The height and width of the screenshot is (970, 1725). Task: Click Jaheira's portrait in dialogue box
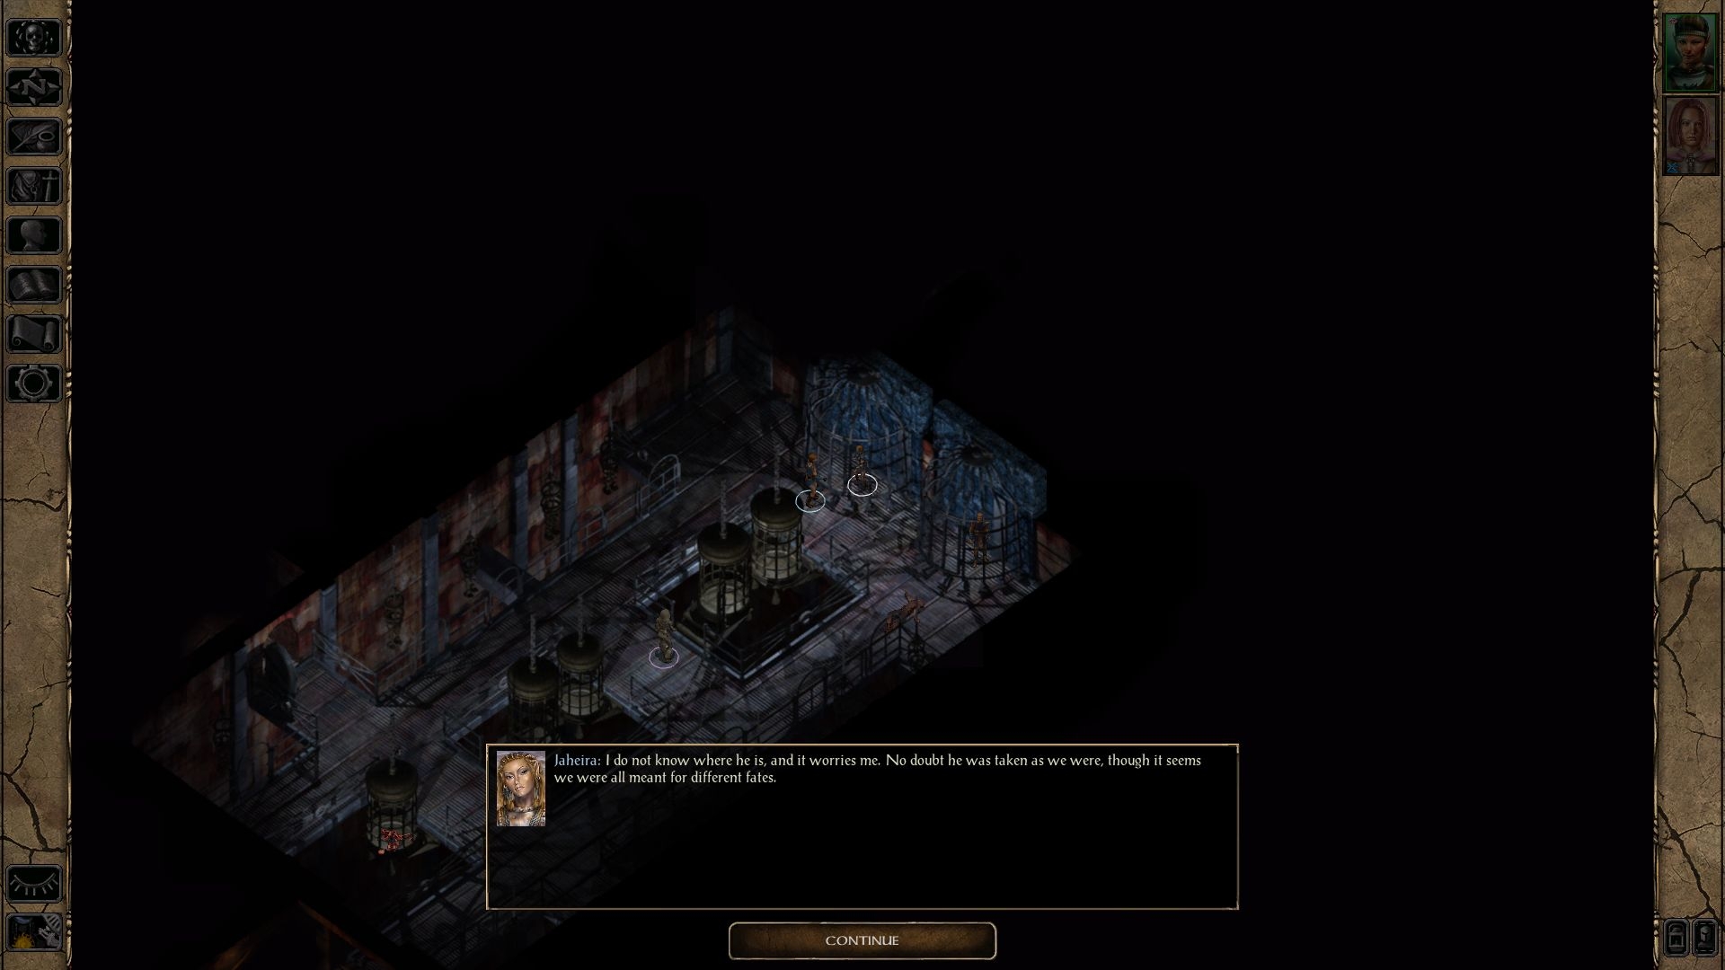coord(521,787)
